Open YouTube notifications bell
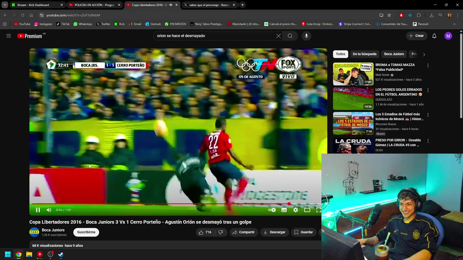 click(434, 36)
